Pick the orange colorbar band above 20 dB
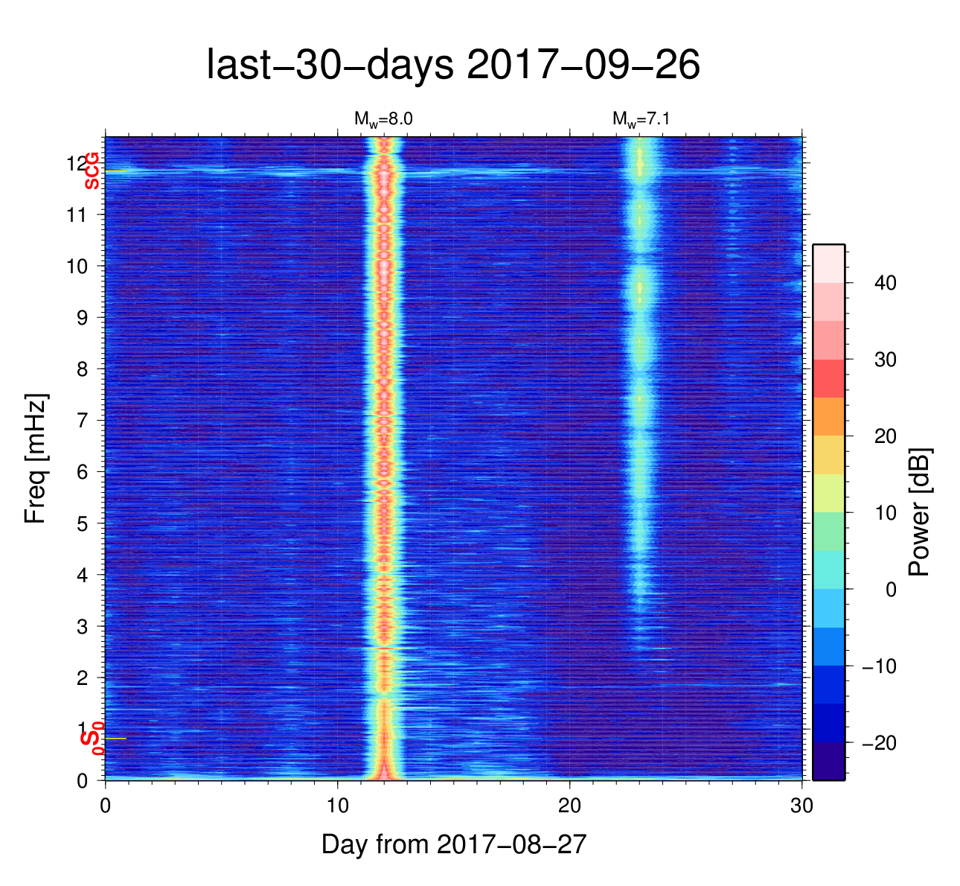Screen dimensions: 960x886 click(828, 416)
